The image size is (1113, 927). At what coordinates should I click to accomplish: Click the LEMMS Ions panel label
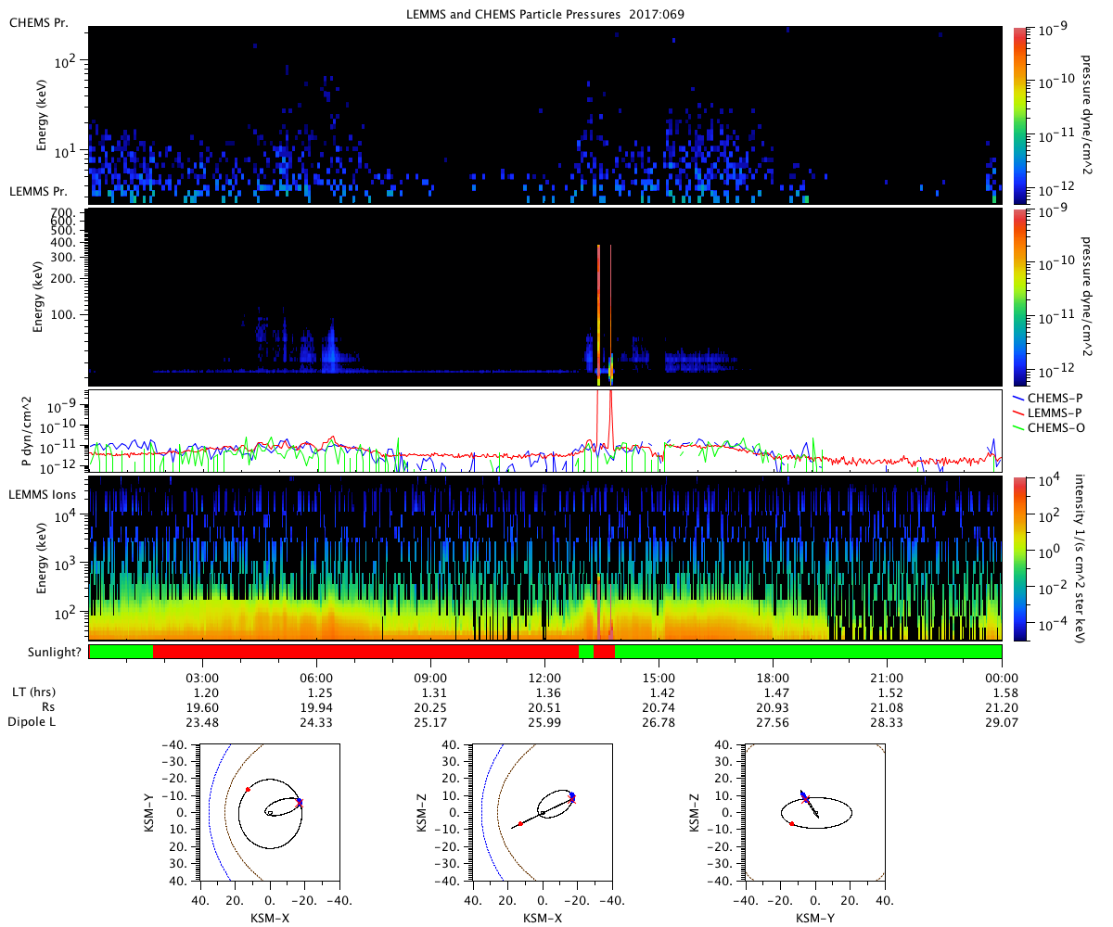(x=43, y=495)
